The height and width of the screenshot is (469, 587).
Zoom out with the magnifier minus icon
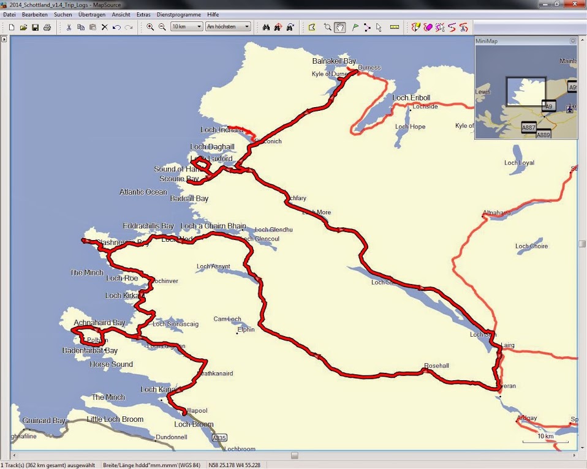[162, 27]
